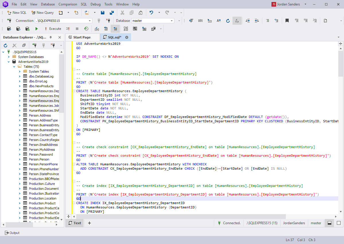Click the increase indent icon

(x=257, y=21)
